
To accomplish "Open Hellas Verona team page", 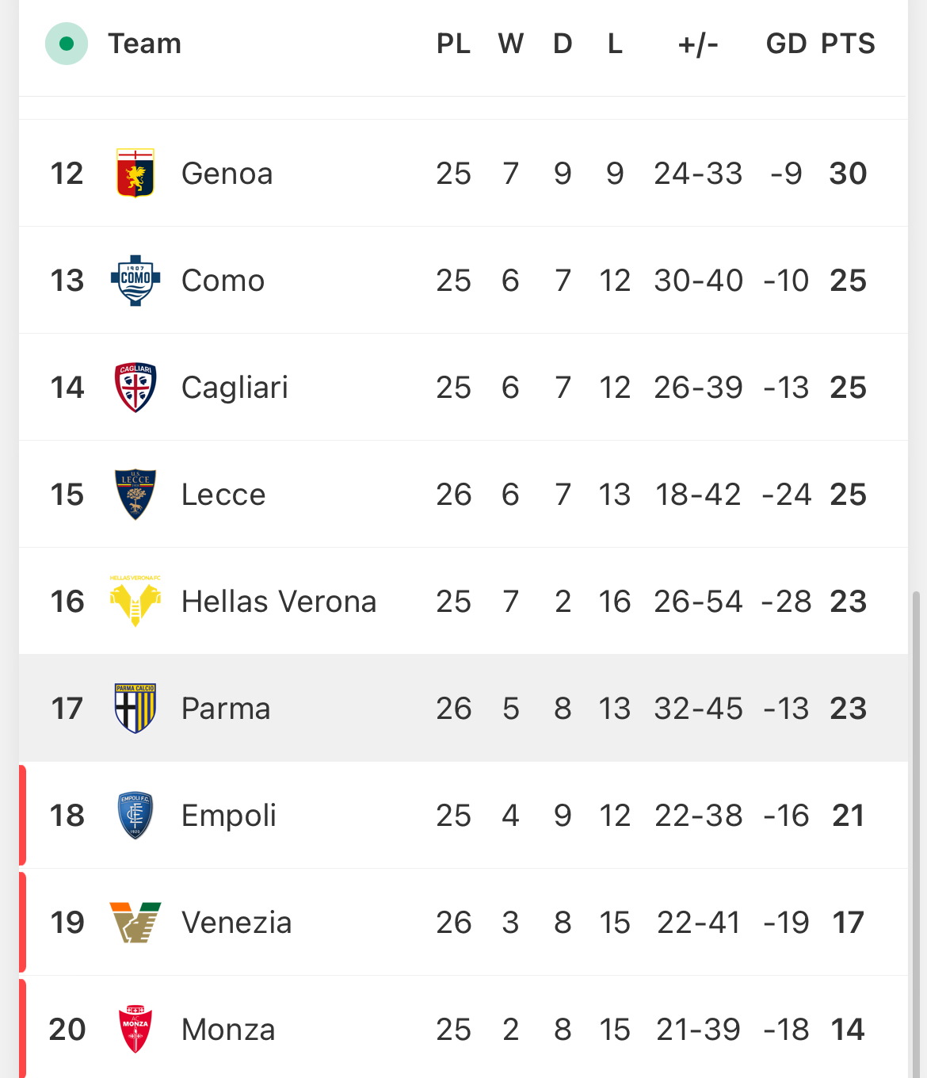I will (x=279, y=601).
